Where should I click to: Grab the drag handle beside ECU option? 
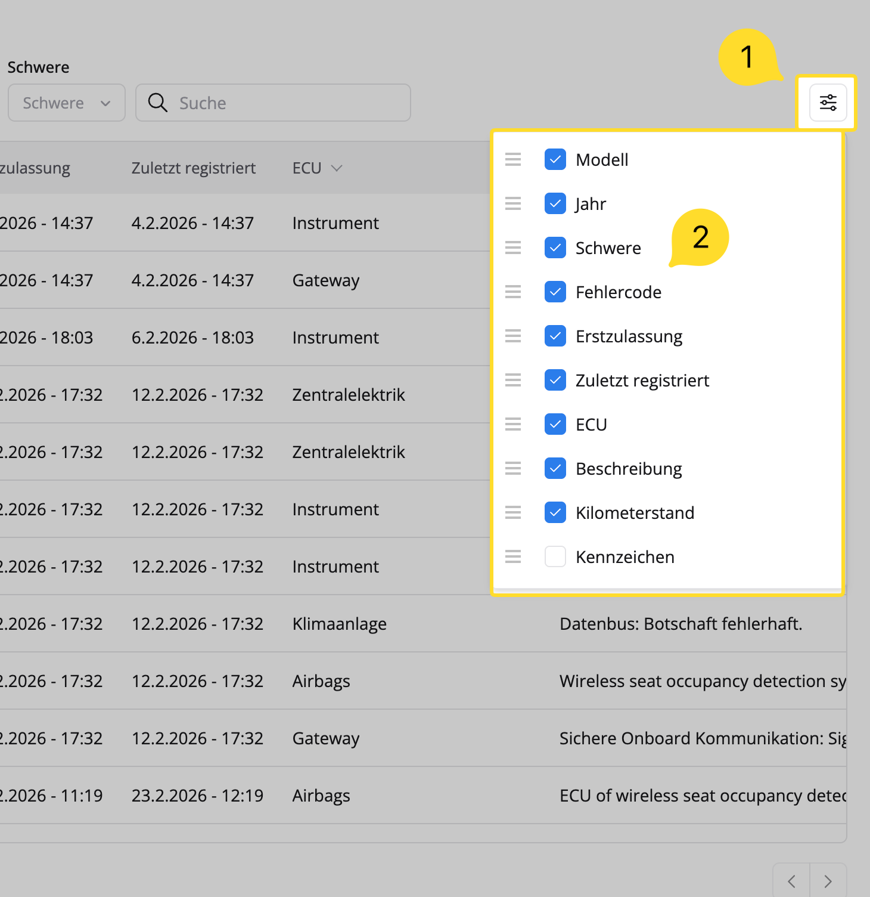513,424
